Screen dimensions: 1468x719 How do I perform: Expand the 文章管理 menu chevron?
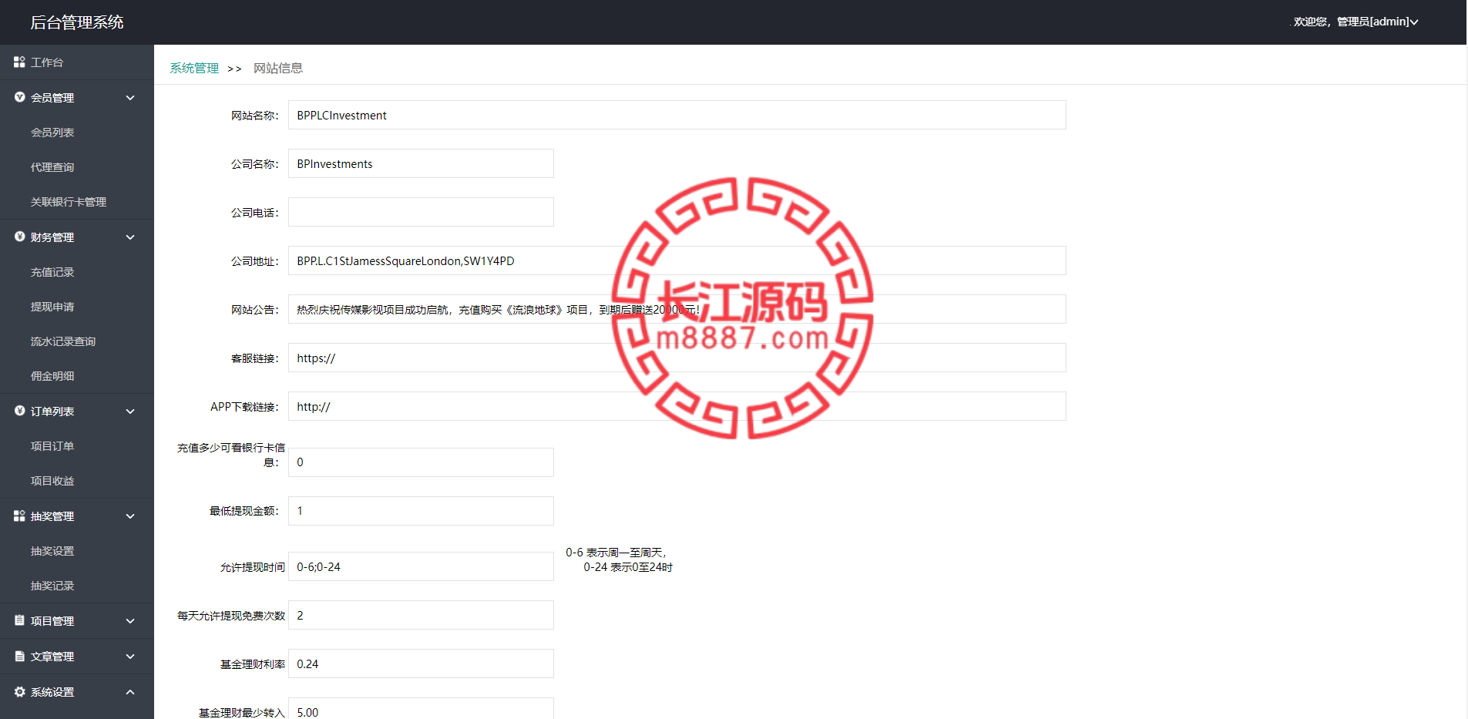point(130,657)
